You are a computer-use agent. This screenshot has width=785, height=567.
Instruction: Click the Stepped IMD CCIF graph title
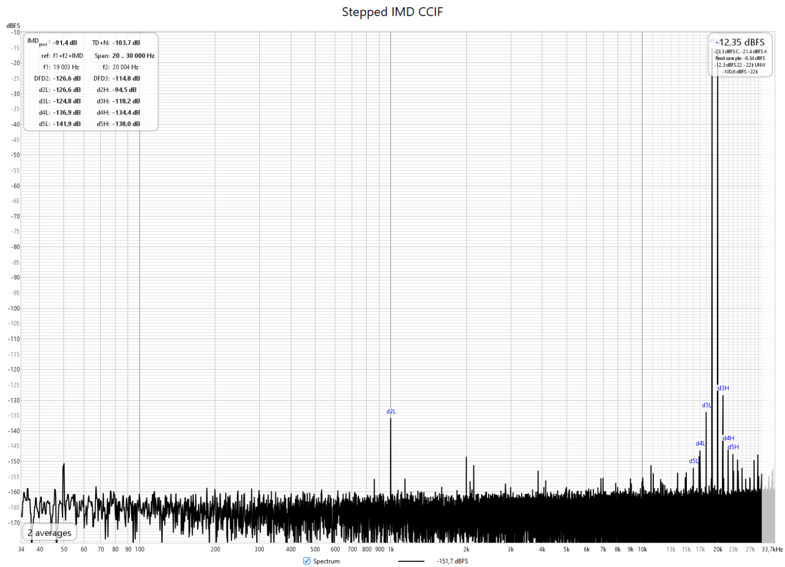(392, 12)
